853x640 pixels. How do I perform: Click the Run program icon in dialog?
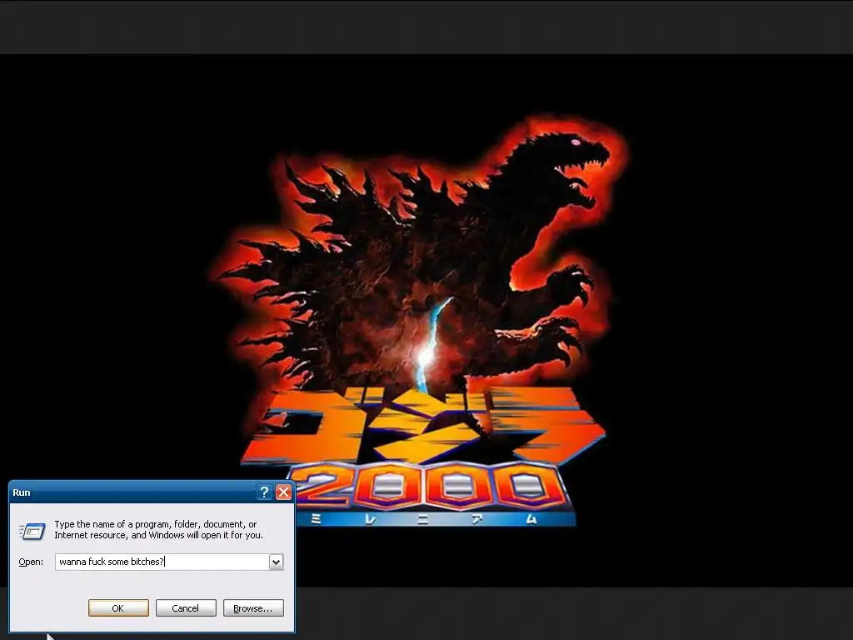tap(32, 531)
